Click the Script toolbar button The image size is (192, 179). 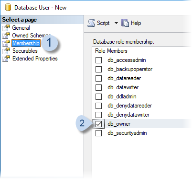point(99,23)
